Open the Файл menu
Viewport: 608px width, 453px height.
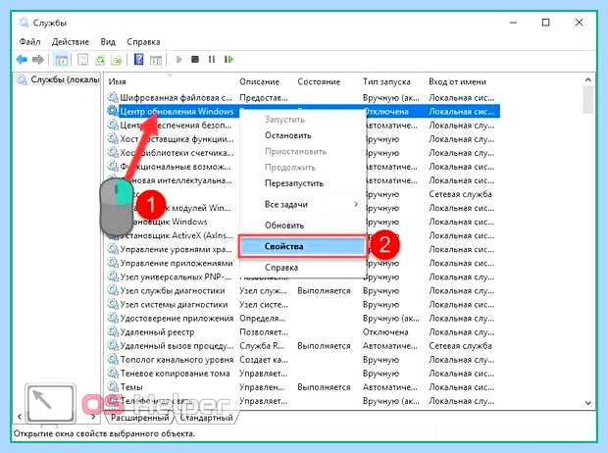click(29, 42)
